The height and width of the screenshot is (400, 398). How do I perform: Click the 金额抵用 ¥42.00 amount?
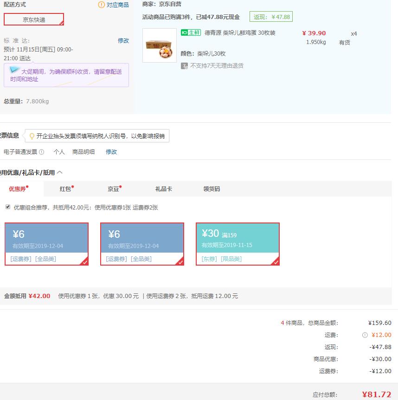coord(39,296)
